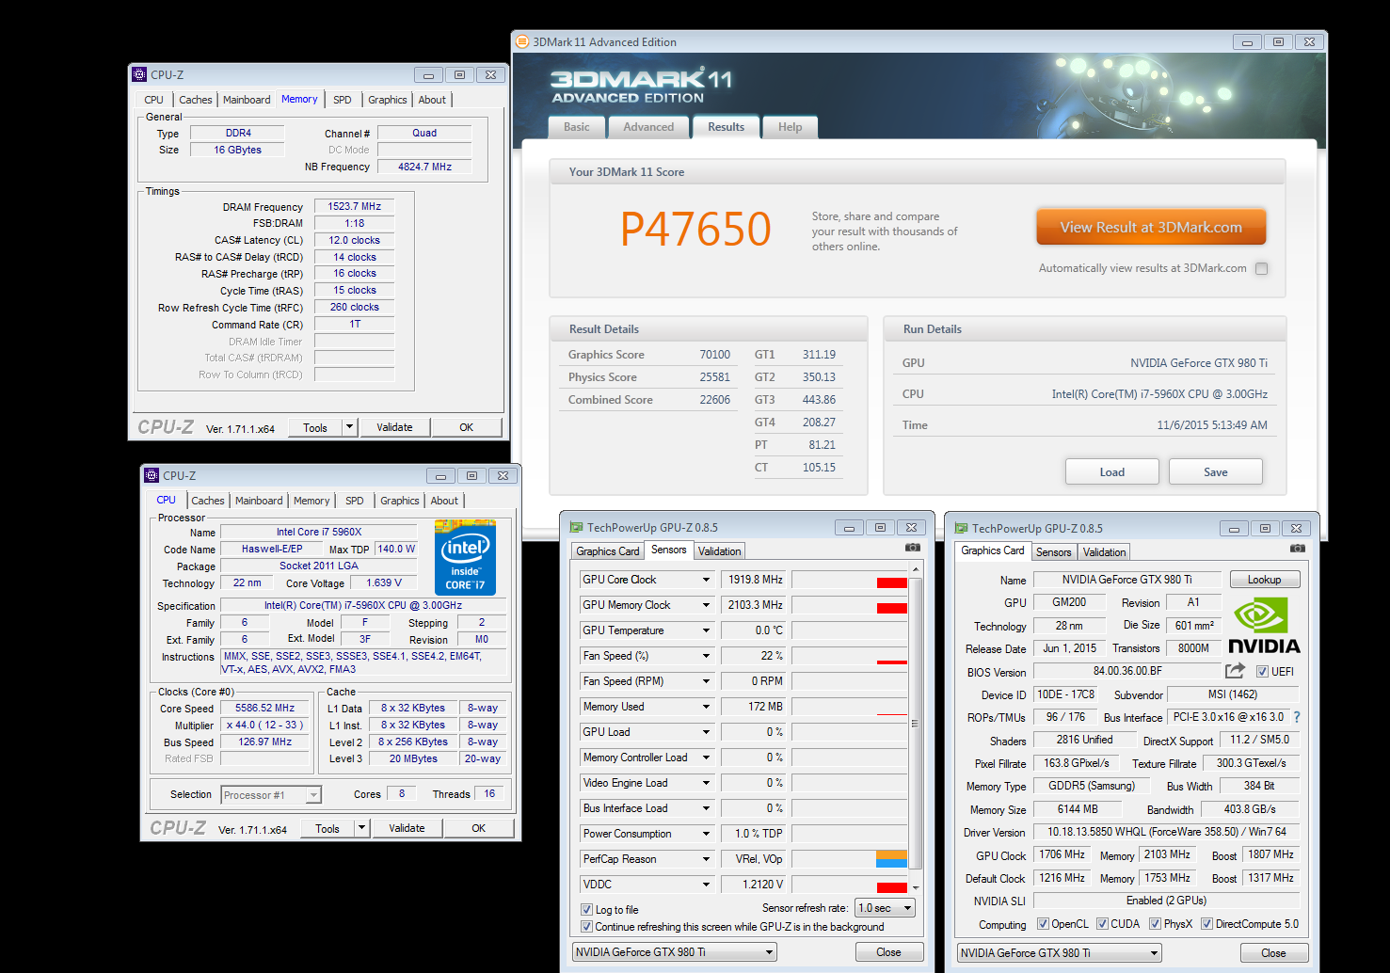Open the Tools dropdown arrow in CPU-Z Memory window
This screenshot has width=1390, height=973.
point(349,427)
